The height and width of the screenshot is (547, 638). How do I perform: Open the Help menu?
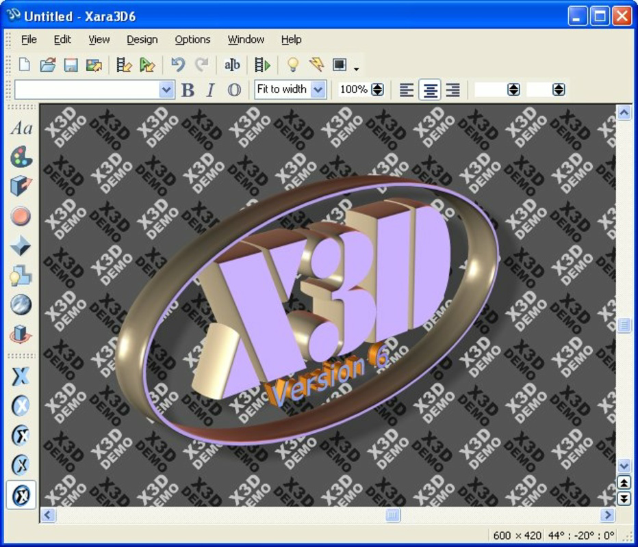click(x=292, y=40)
